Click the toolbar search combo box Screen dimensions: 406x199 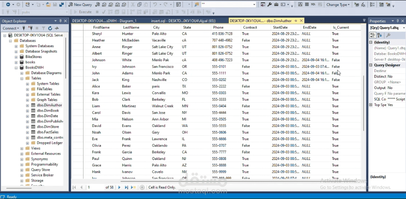click(228, 5)
